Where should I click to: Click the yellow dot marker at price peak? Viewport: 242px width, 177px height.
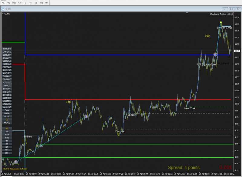(221, 22)
